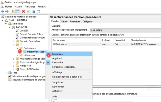Click the Forêt LAB.INTRA triangle icon
The image size is (161, 102).
tap(6, 20)
